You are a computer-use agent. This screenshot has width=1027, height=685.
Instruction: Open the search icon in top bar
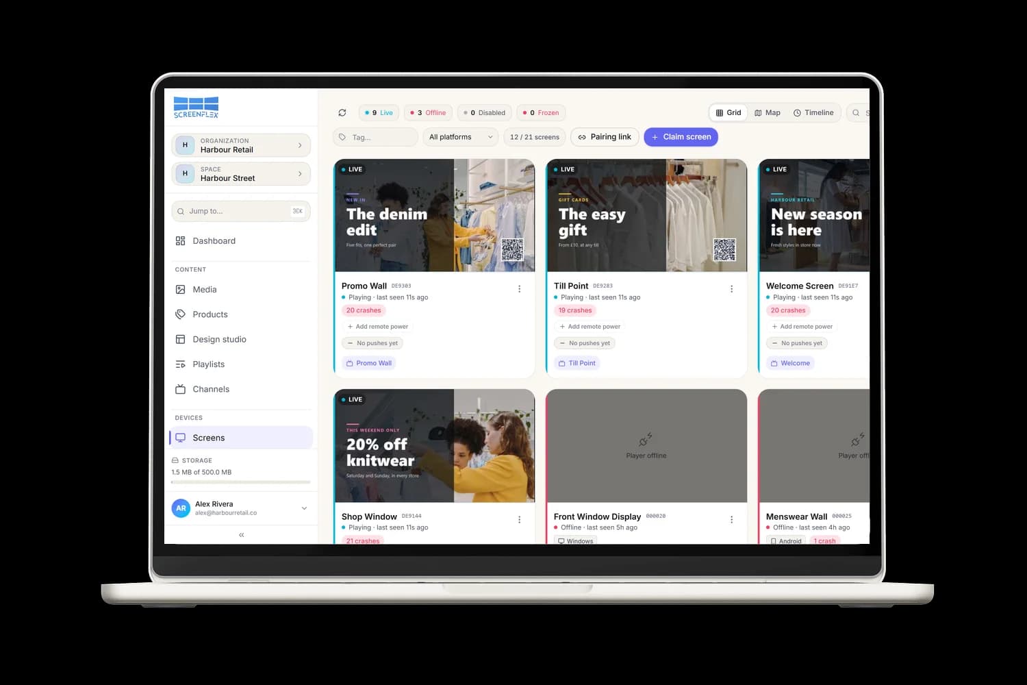coord(856,113)
